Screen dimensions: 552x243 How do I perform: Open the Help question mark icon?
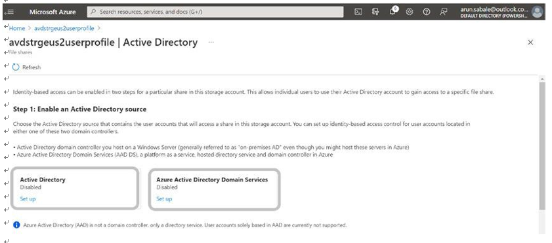427,12
